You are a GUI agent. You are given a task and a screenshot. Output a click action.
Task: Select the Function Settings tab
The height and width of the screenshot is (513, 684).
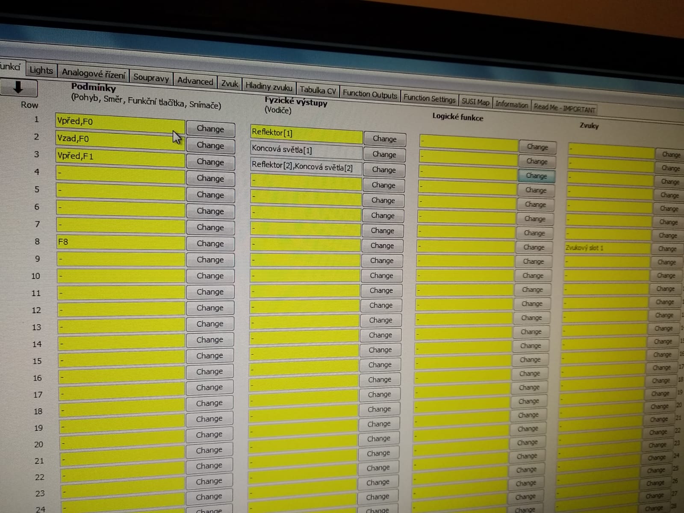coord(429,98)
